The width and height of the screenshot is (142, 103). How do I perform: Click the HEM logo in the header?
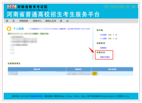point(12,7)
